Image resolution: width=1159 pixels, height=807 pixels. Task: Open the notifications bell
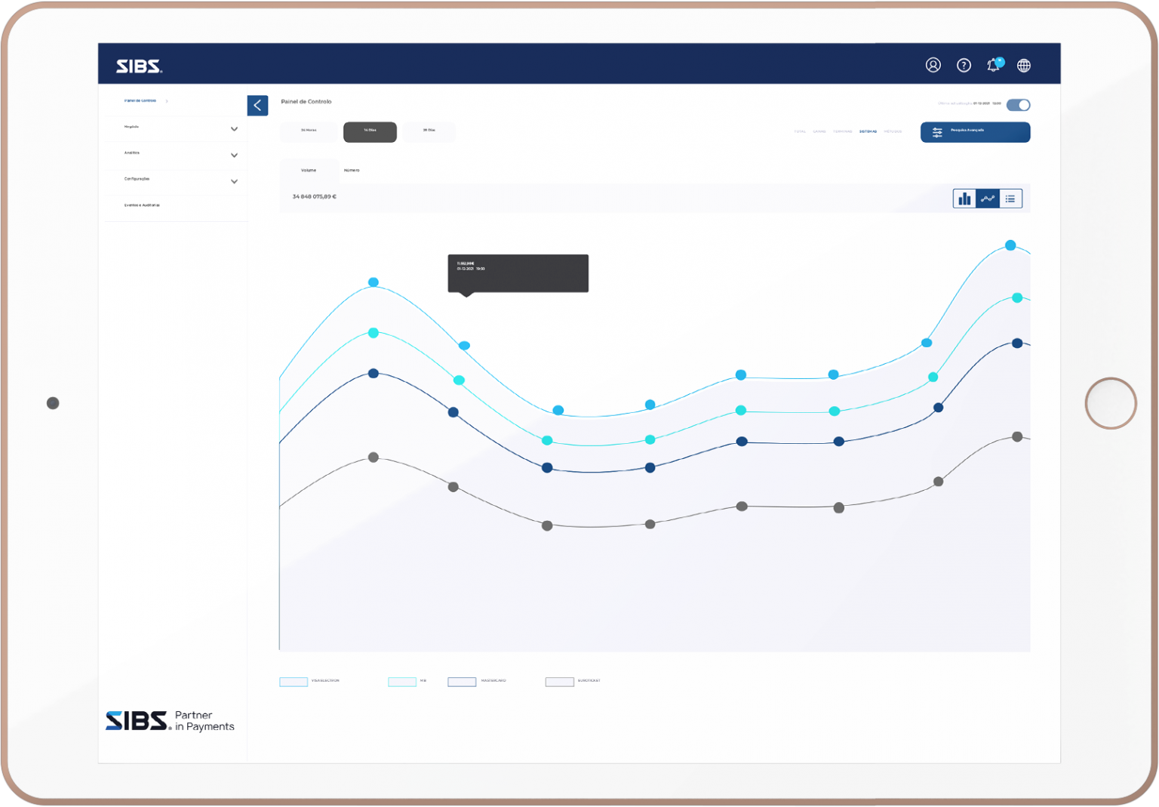pos(993,66)
